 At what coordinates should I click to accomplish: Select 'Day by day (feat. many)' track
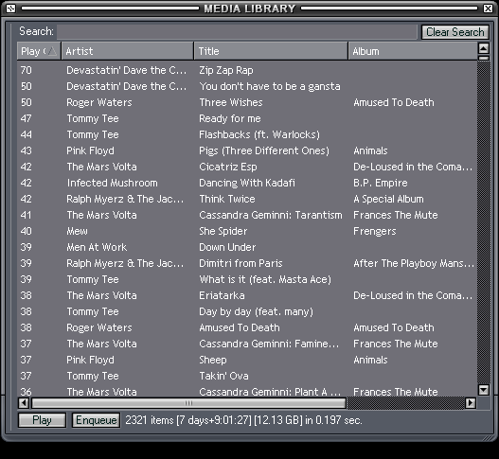click(256, 311)
